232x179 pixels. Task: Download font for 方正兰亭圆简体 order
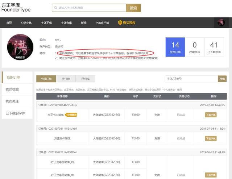211,175
